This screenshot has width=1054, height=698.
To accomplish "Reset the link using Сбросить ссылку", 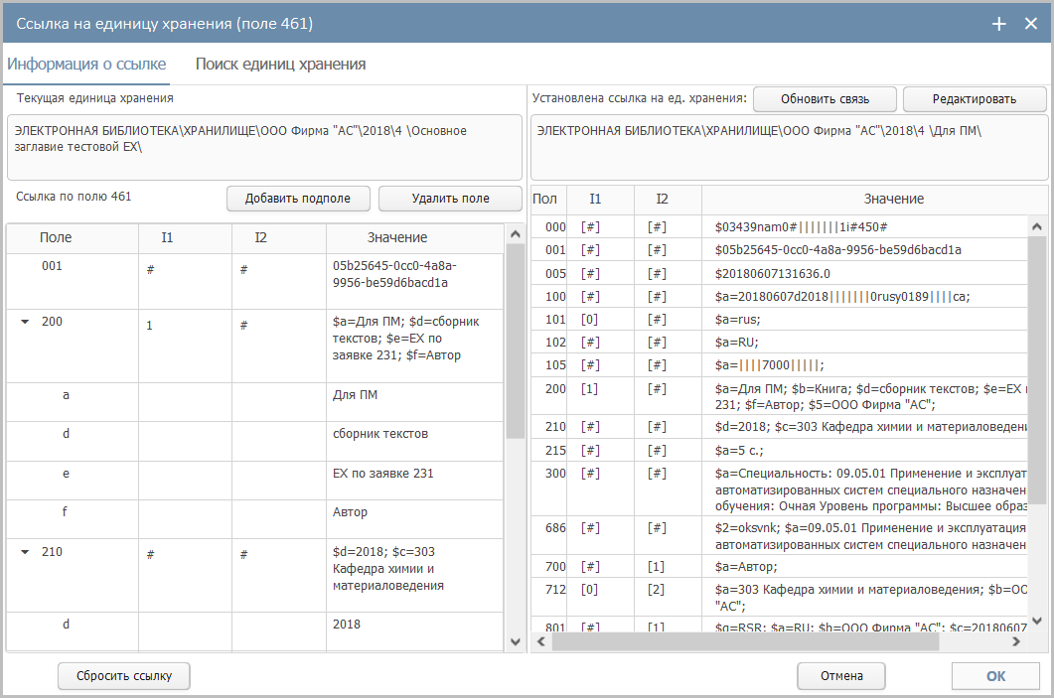I will click(124, 676).
